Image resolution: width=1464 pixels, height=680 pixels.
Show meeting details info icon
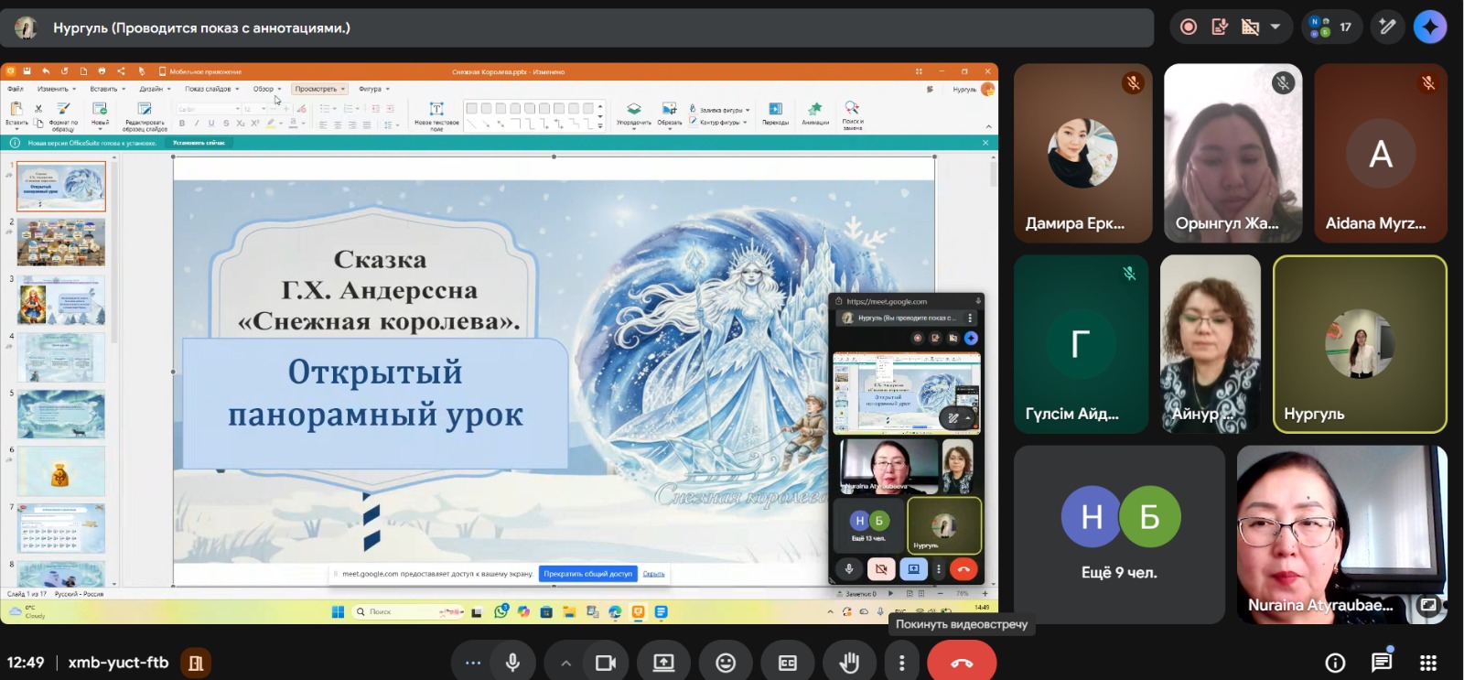1335,663
